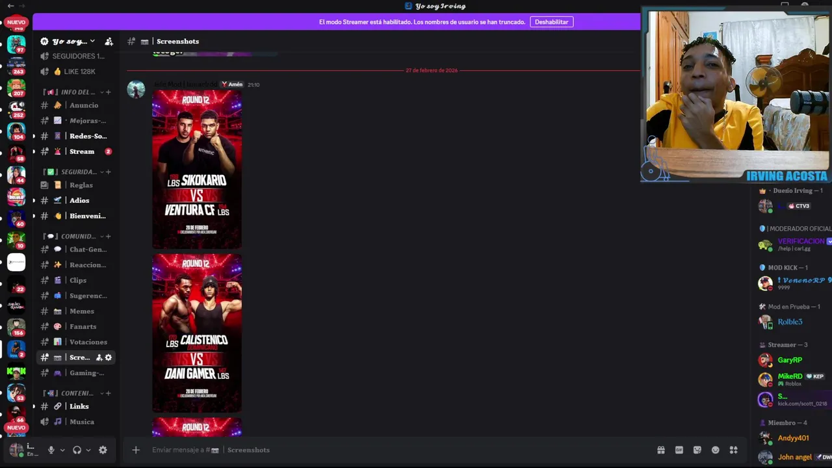Open the Bienveni channel

coord(77,216)
